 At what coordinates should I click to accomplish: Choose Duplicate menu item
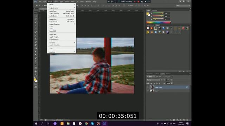[x=62, y=35]
